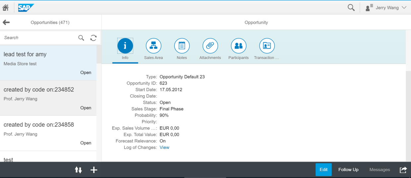The width and height of the screenshot is (411, 178).
Task: Open the Sales Area tab icon
Action: 153,46
